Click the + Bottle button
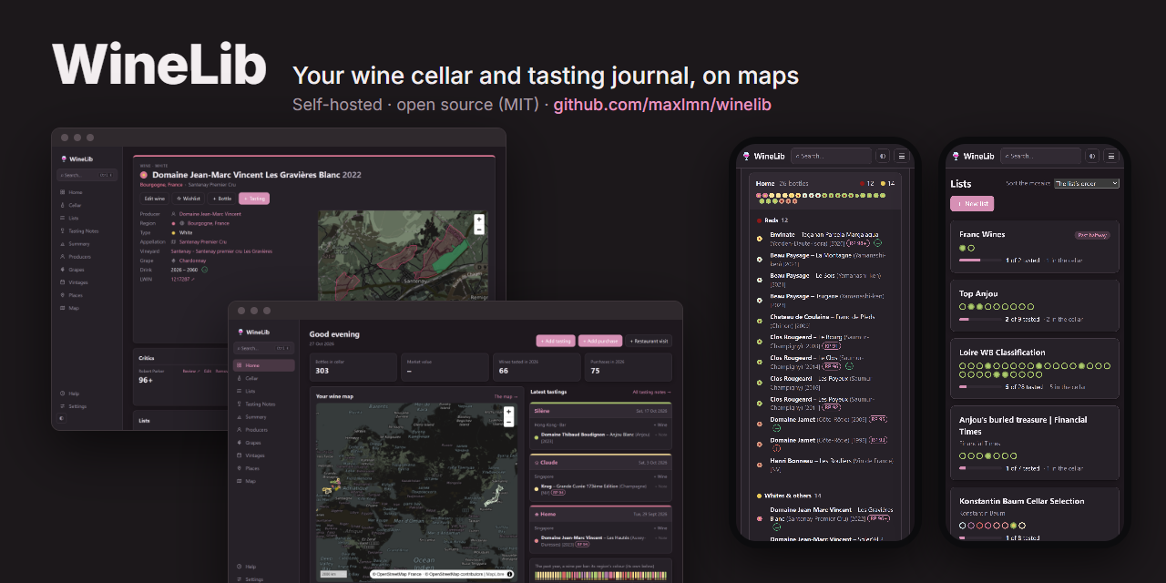The height and width of the screenshot is (583, 1166). (222, 198)
